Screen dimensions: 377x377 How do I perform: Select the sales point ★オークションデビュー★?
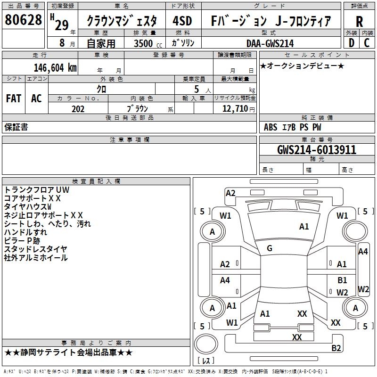tap(302, 66)
